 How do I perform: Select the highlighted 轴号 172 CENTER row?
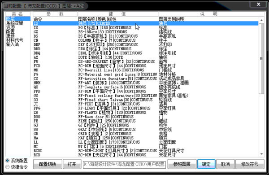tap(146, 23)
